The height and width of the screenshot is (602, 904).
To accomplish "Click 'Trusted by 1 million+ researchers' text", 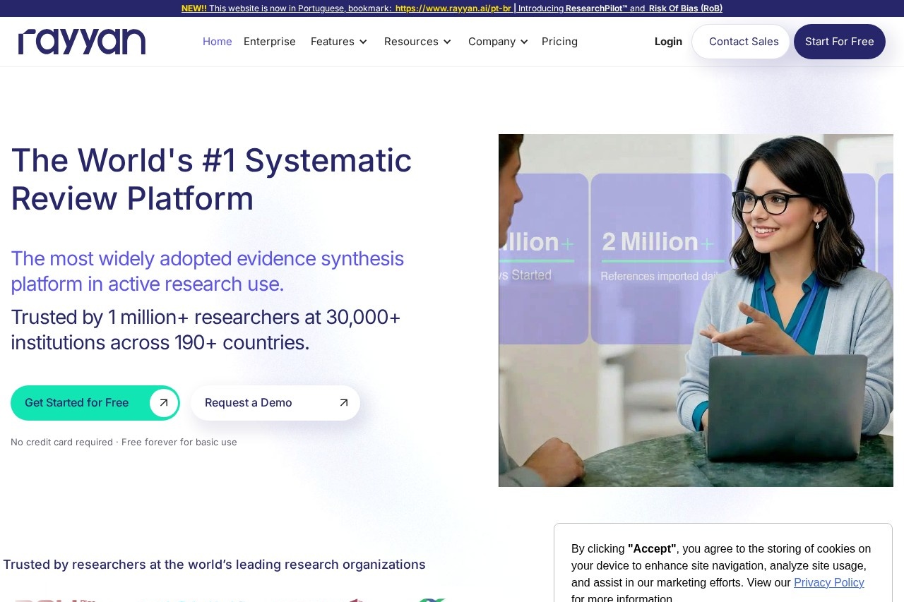I will pyautogui.click(x=206, y=330).
